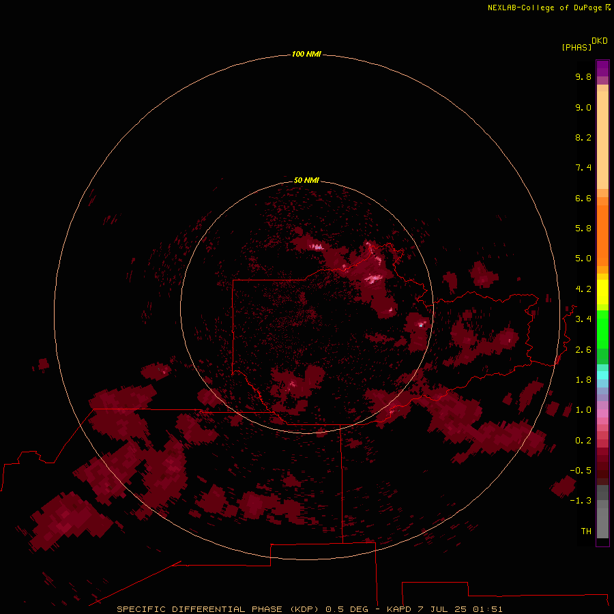
Task: Click the 3.4 value on the color scale
Action: [583, 319]
